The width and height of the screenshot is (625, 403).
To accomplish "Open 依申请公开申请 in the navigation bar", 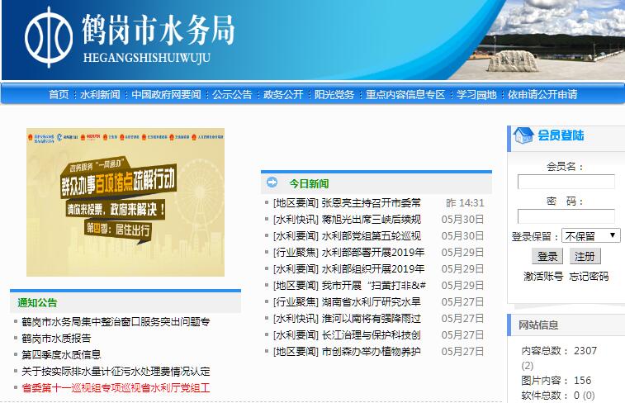I will point(542,95).
